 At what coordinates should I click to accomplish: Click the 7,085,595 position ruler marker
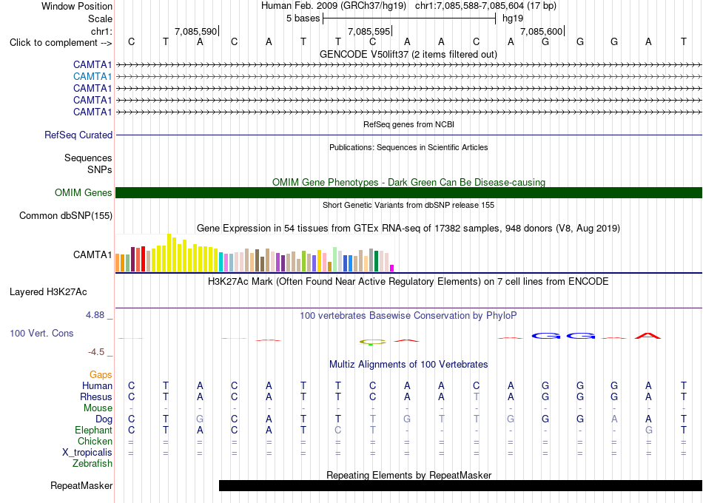tap(369, 31)
